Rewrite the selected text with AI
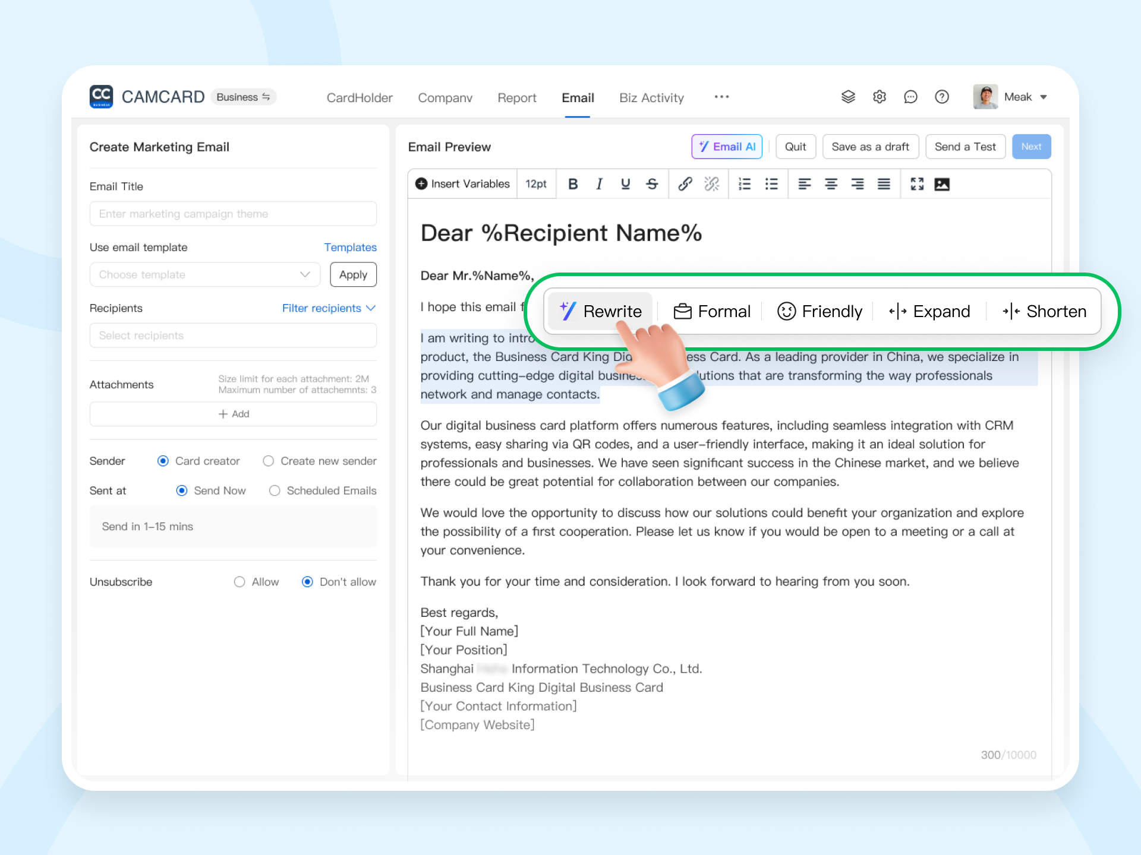Viewport: 1141px width, 855px height. [600, 311]
